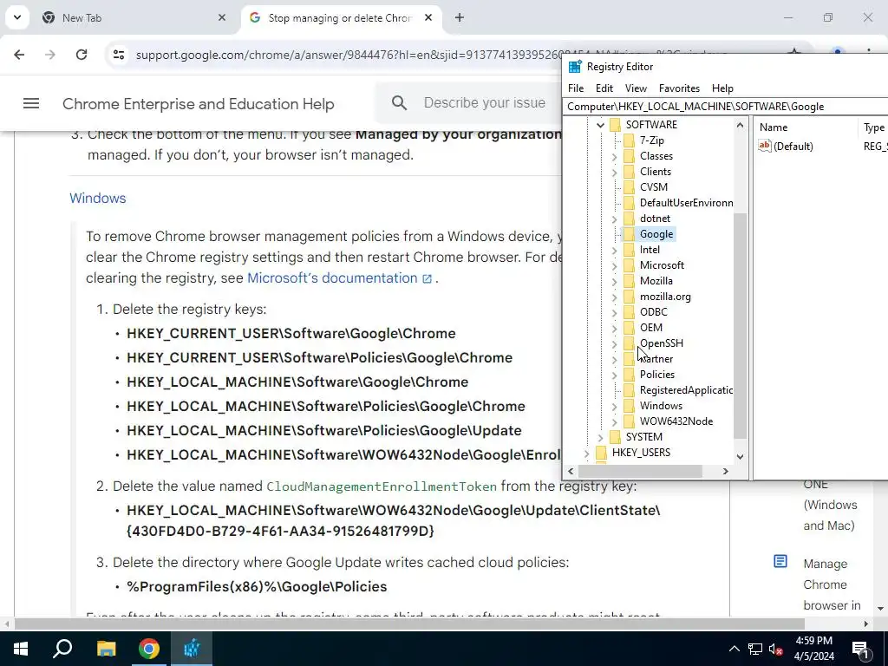Click the SYSTEM key folder icon
The width and height of the screenshot is (888, 666).
click(616, 437)
